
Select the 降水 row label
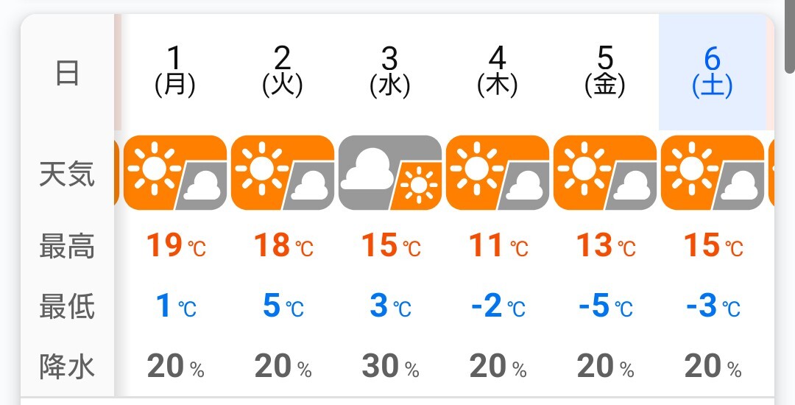coord(67,366)
